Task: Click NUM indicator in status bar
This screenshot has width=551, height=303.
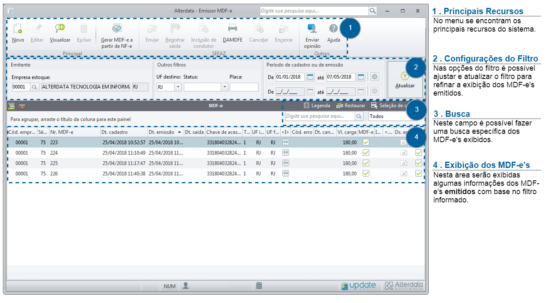Action: [170, 286]
